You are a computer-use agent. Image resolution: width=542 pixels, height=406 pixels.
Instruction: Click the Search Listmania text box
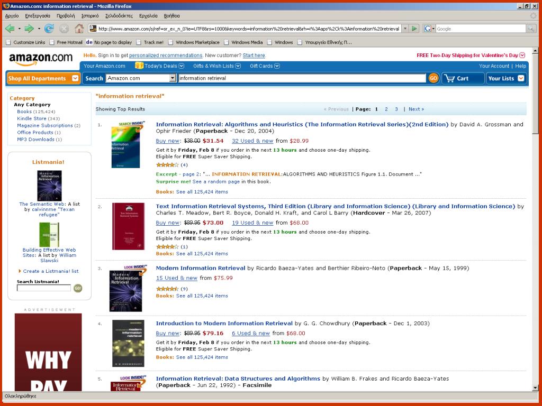coord(43,288)
